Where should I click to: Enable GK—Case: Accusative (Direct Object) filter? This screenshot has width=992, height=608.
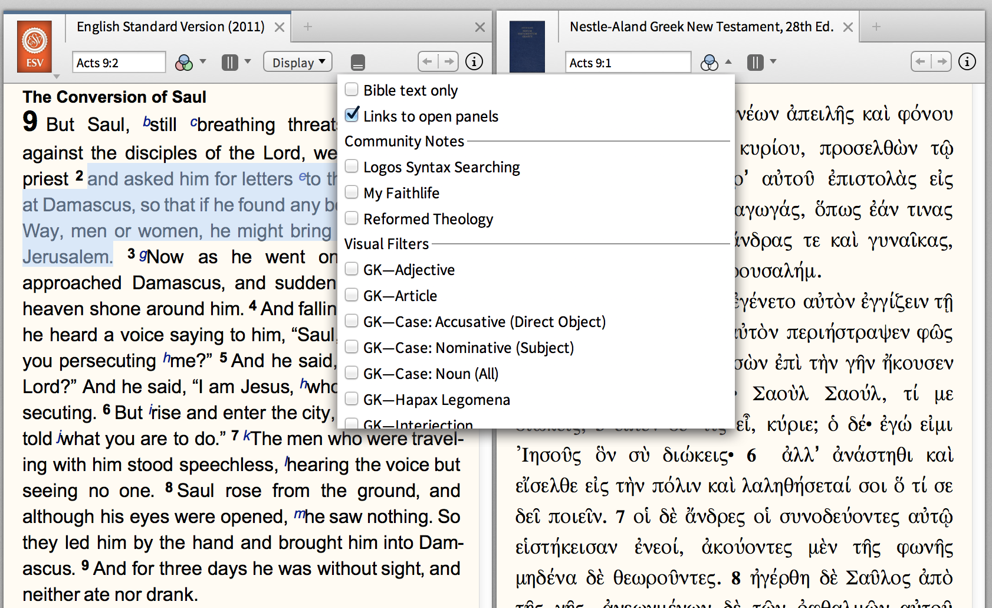(x=352, y=321)
